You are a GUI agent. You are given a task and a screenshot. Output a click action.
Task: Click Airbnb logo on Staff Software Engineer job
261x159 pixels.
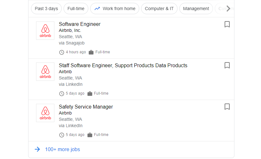(x=45, y=72)
